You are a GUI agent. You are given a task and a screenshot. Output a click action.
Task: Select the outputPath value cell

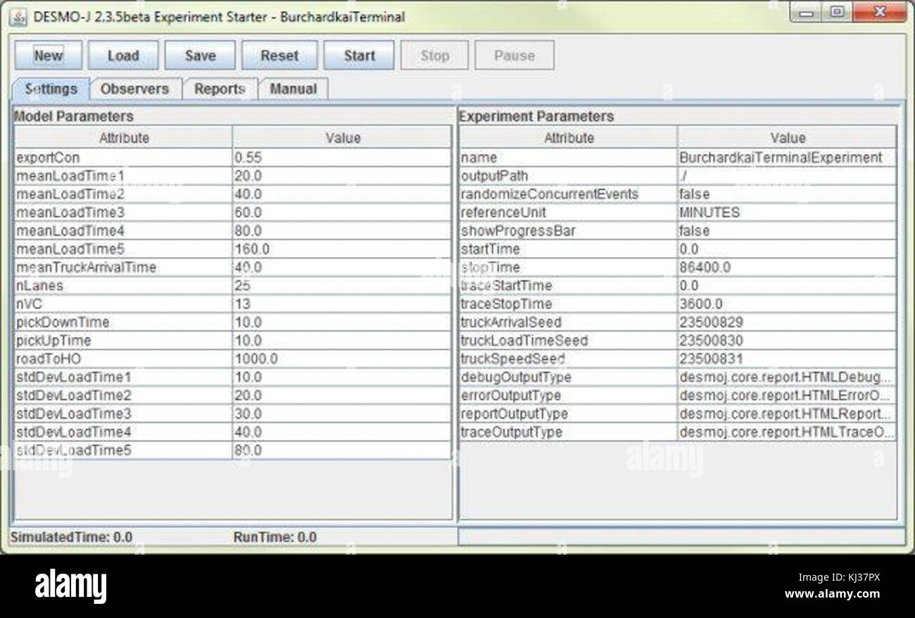[x=788, y=176]
